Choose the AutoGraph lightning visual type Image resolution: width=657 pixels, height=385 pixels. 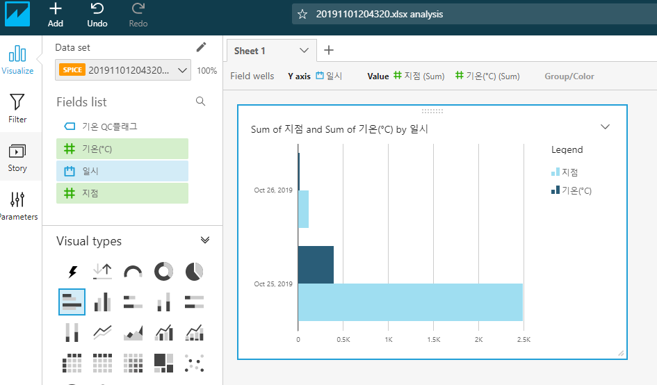(x=72, y=272)
